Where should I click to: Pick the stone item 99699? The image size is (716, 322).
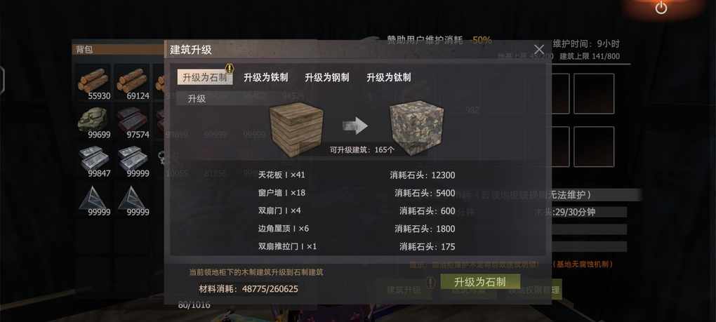pos(93,122)
